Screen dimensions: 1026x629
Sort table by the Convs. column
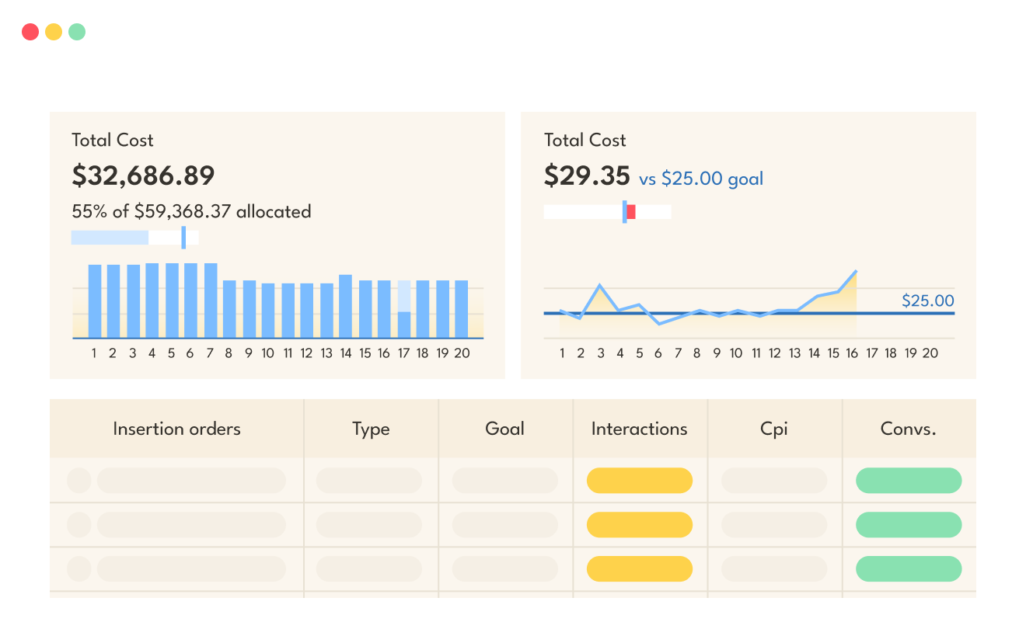[908, 429]
